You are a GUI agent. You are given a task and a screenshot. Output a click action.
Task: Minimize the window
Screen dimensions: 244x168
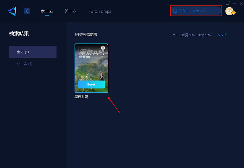pyautogui.click(x=235, y=3)
